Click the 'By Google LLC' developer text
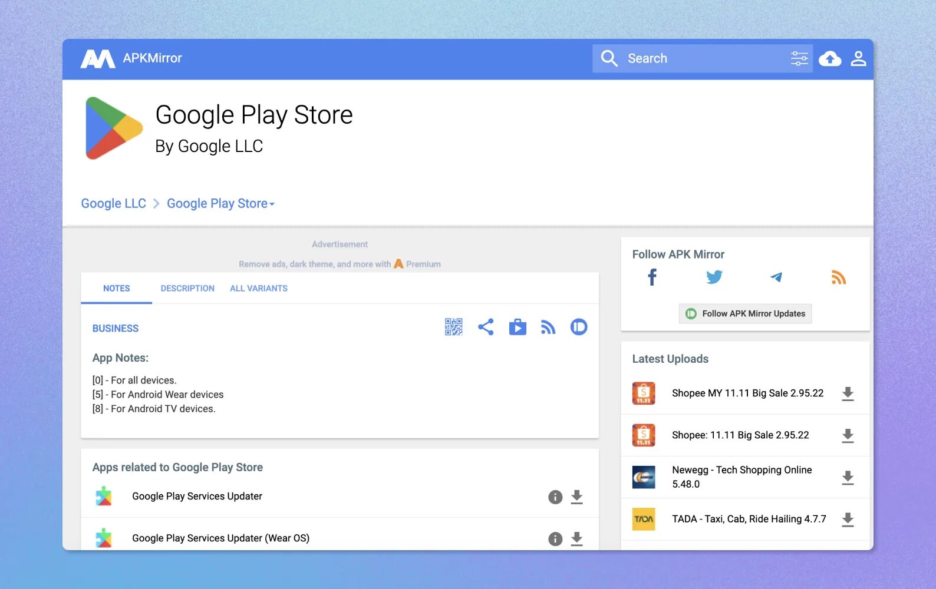The width and height of the screenshot is (936, 589). (209, 146)
